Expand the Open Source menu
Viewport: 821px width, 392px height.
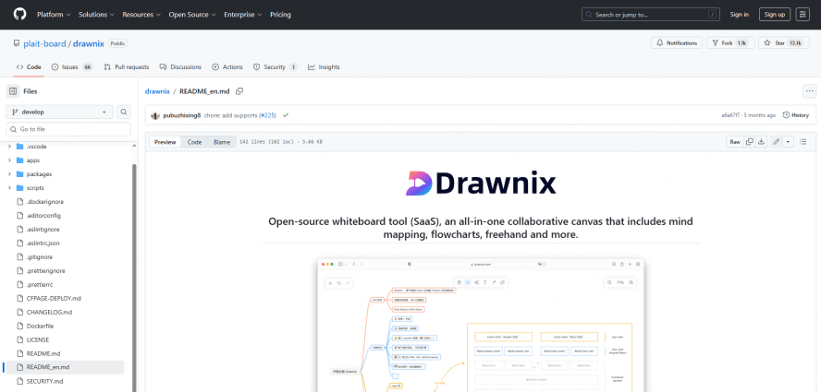[191, 15]
